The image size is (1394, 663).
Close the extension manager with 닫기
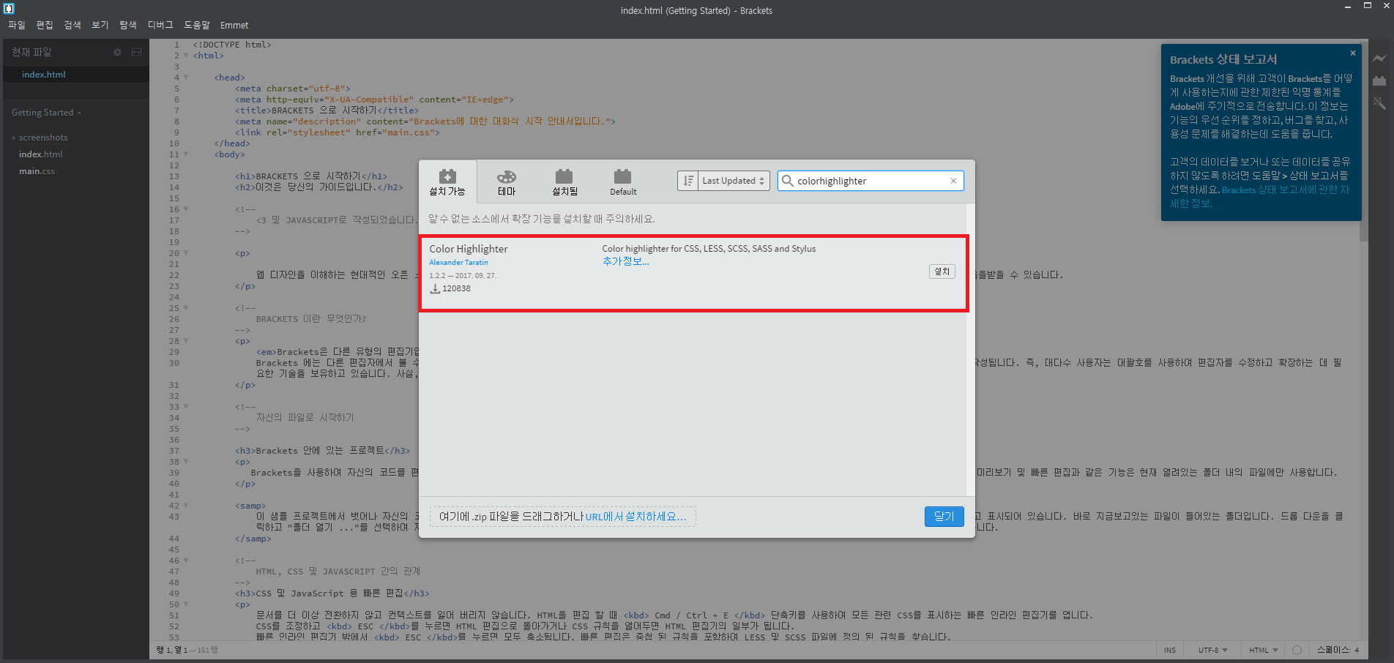pos(944,517)
